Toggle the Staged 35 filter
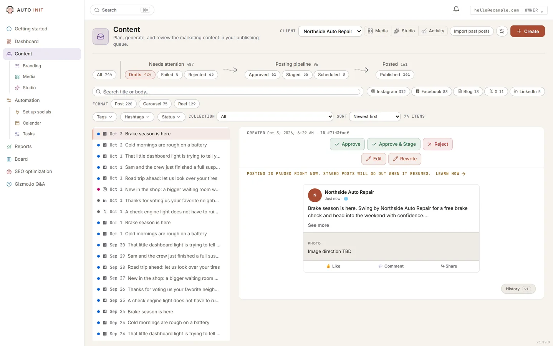553x346 pixels. point(297,75)
